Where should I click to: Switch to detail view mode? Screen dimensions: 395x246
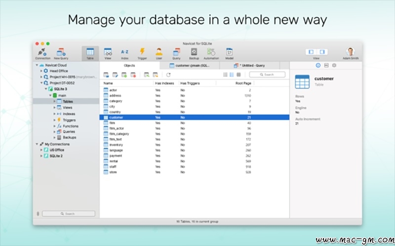(238, 75)
